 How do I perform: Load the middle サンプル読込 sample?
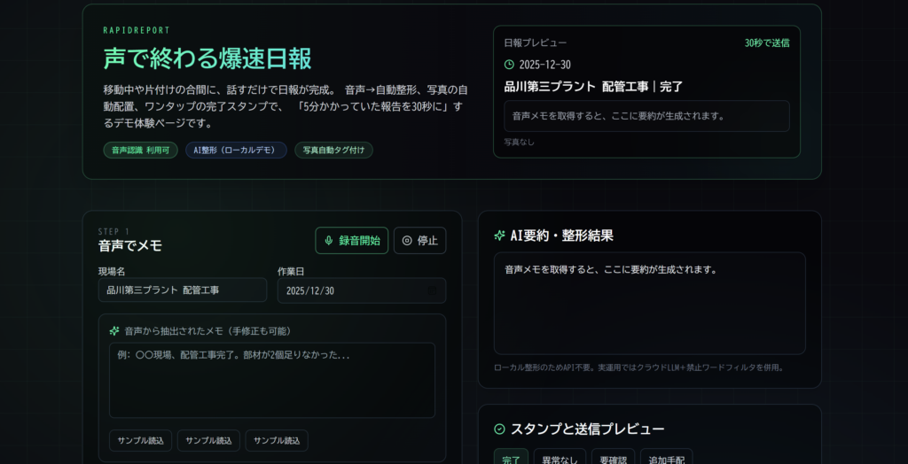point(208,441)
